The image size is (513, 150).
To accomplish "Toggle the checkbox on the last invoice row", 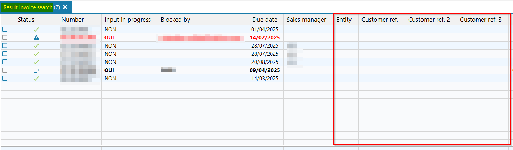I will [x=5, y=78].
